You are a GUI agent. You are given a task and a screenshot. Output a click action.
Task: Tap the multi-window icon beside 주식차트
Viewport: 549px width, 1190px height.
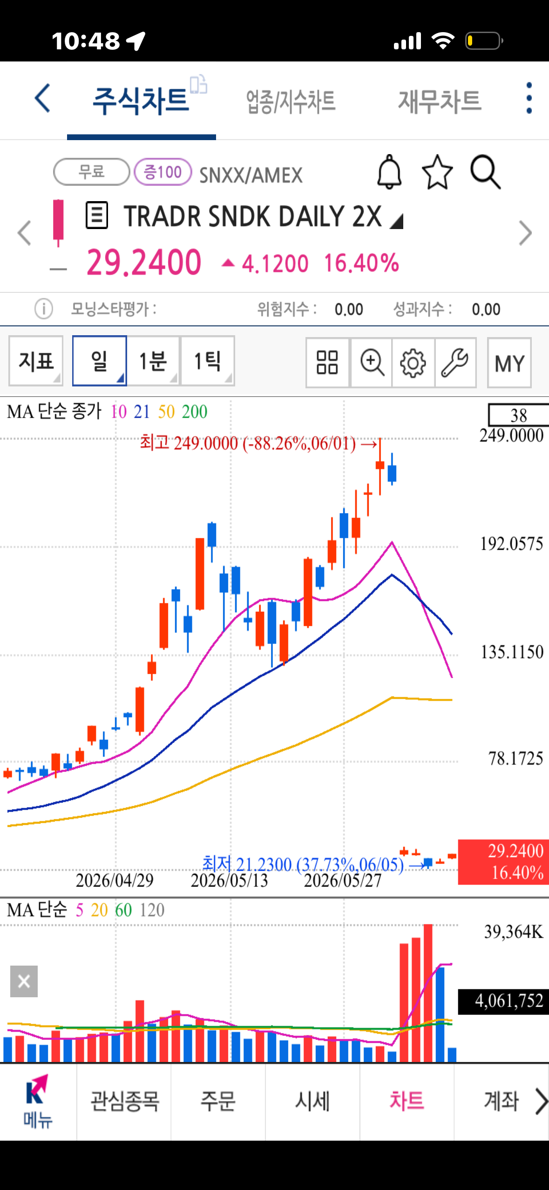coord(199,85)
